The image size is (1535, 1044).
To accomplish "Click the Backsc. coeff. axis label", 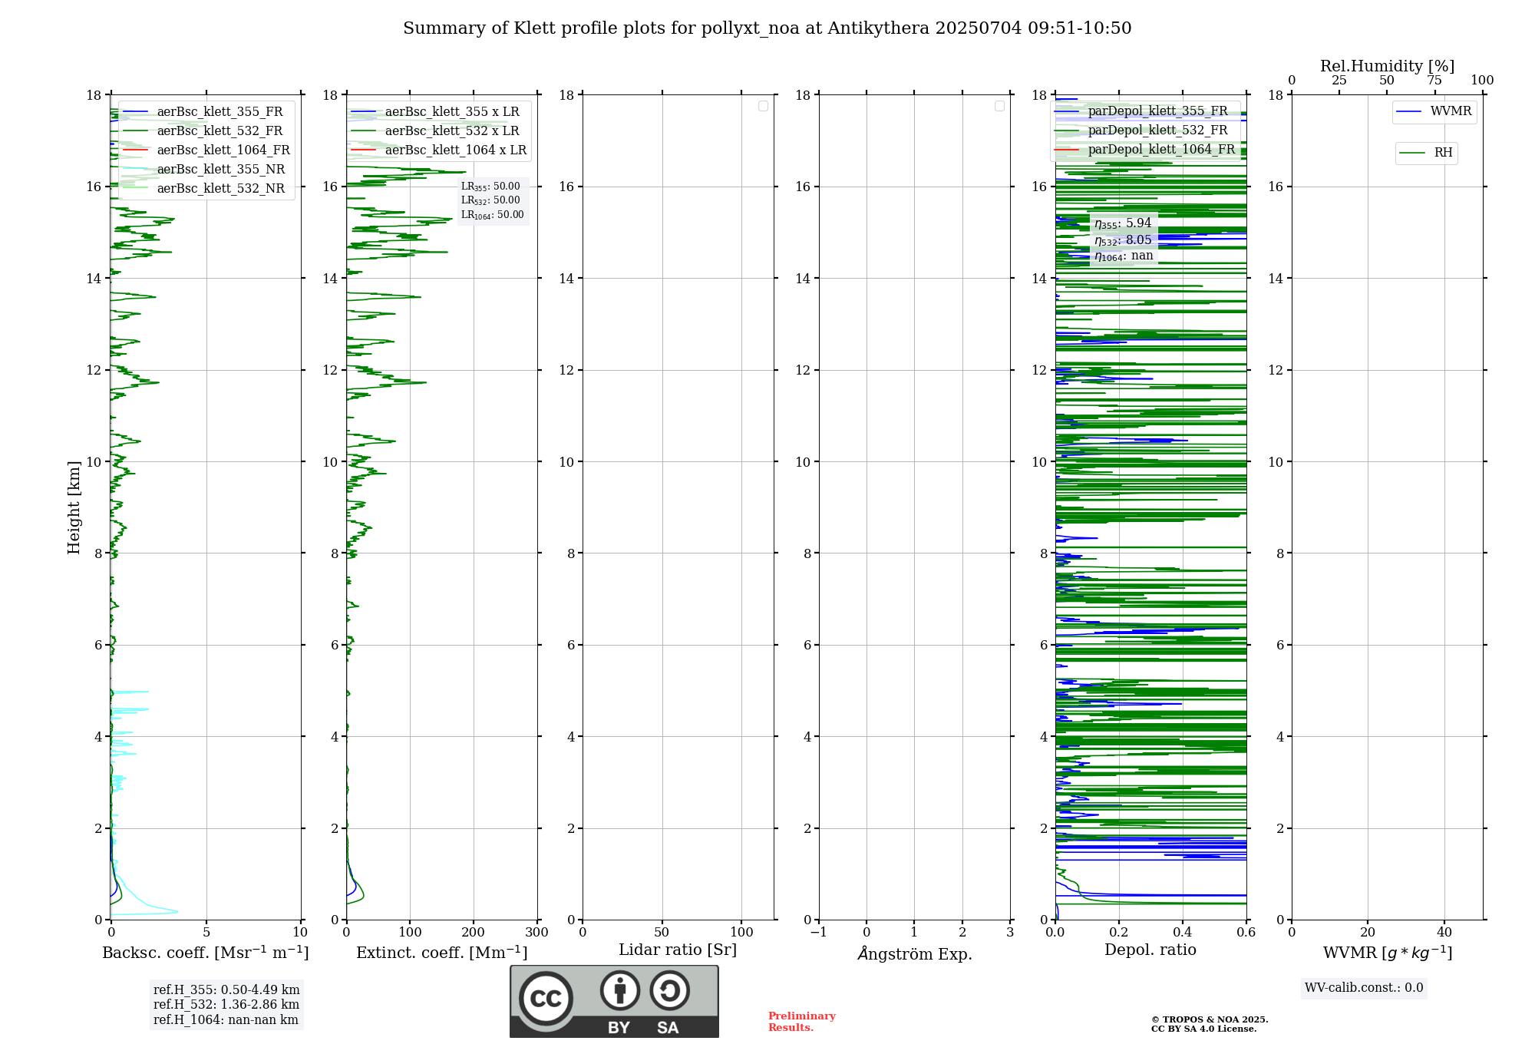I will pos(206,953).
